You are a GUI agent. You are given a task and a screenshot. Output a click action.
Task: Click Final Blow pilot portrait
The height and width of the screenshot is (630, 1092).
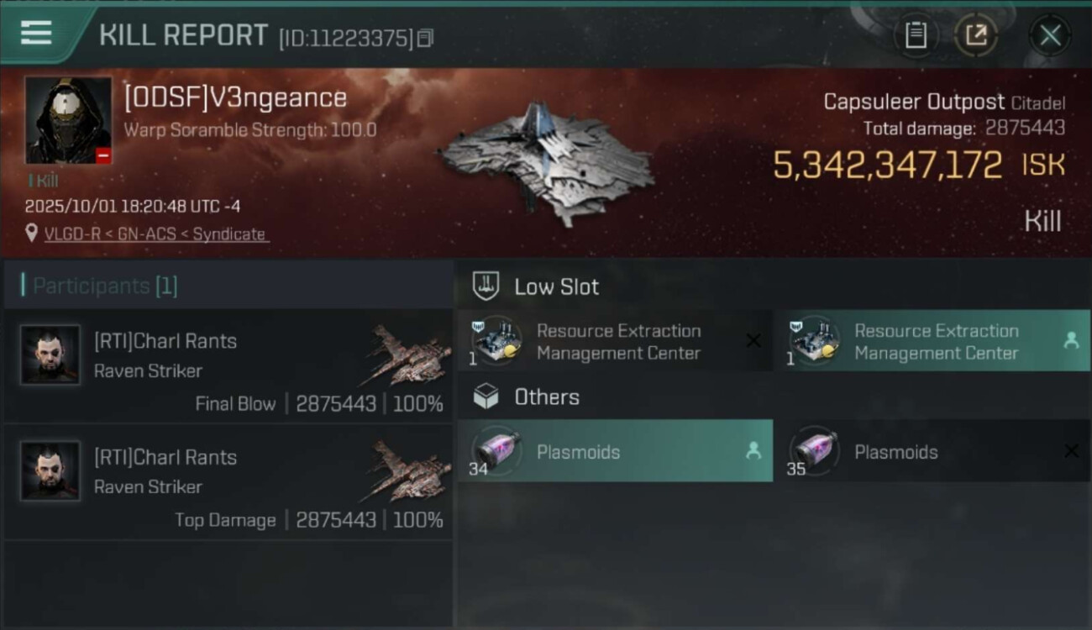50,355
